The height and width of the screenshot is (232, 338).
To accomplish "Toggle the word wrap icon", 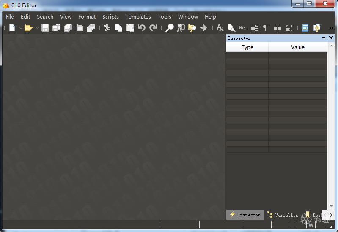I will pos(255,28).
